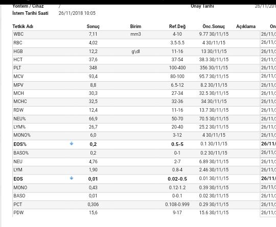The width and height of the screenshot is (276, 227).
Task: Select the MCHC row label
Action: pyautogui.click(x=20, y=102)
